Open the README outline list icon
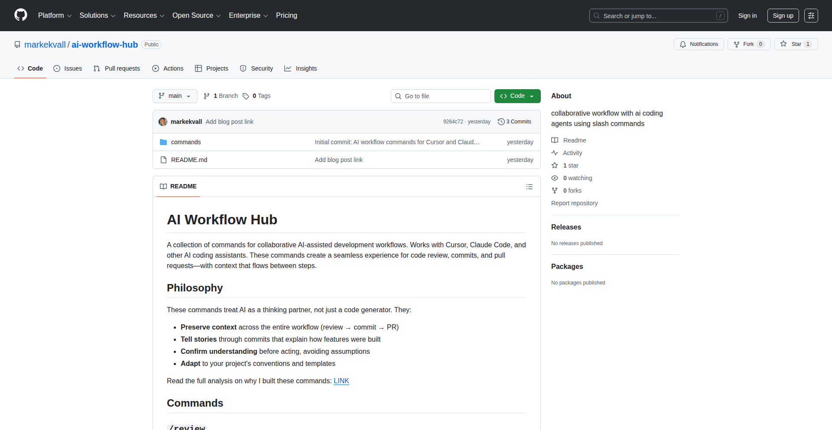 point(529,187)
